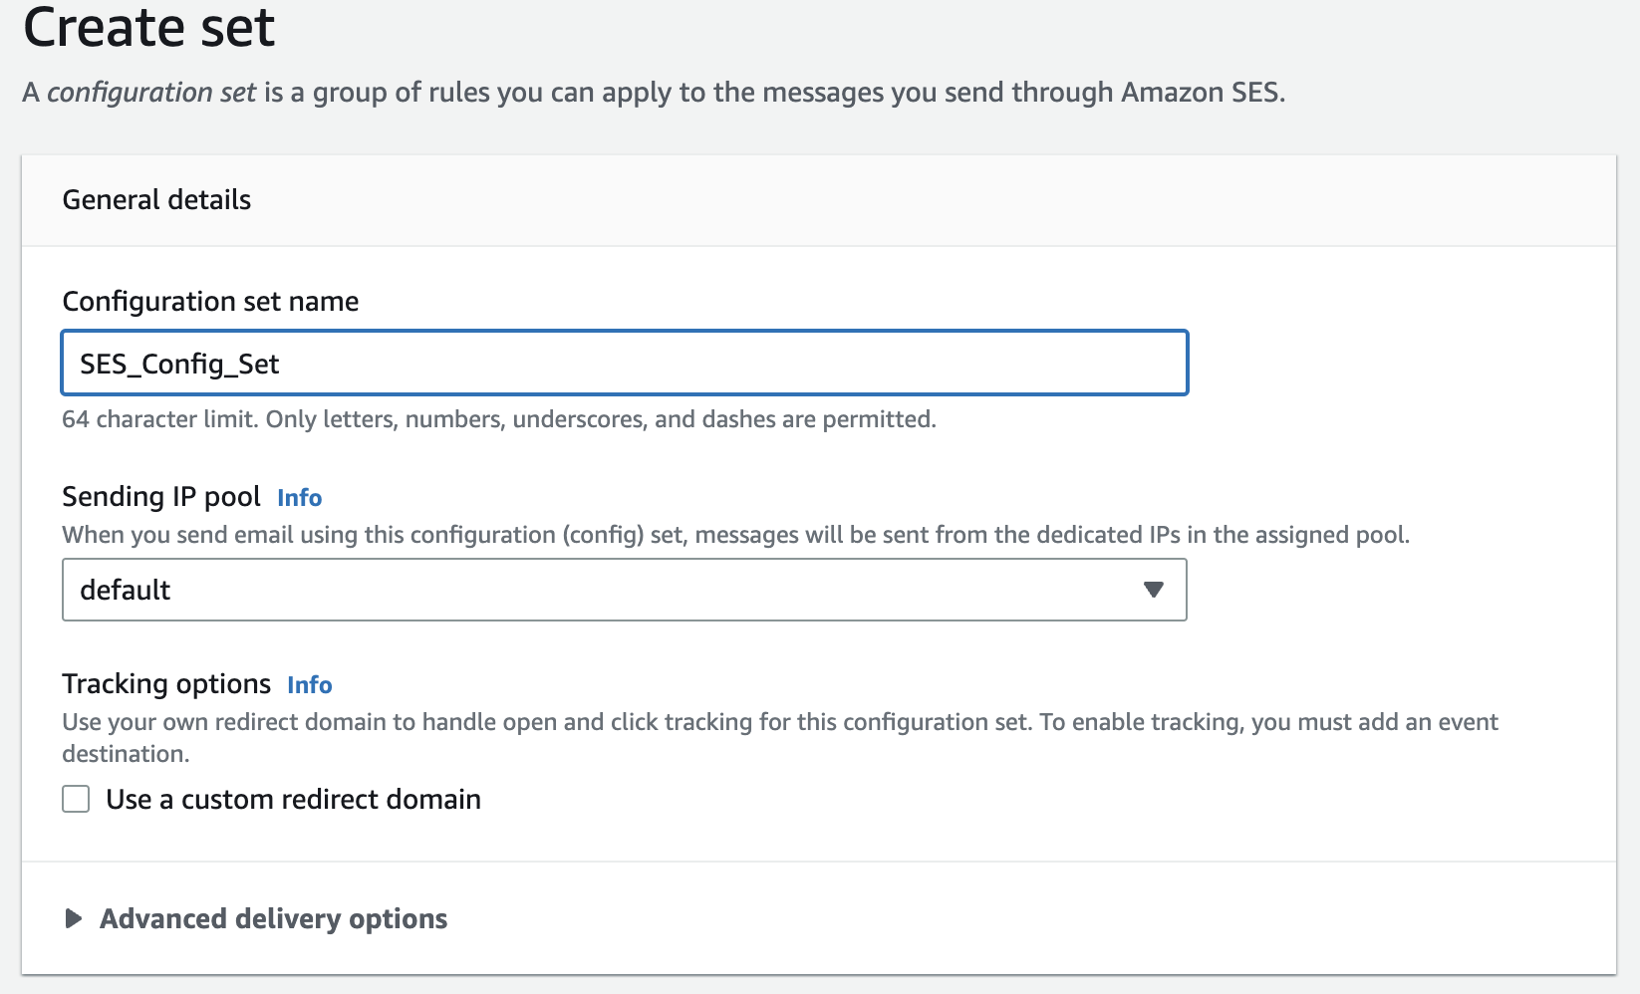Enable the Use a custom redirect domain checkbox
The image size is (1640, 994).
coord(75,798)
